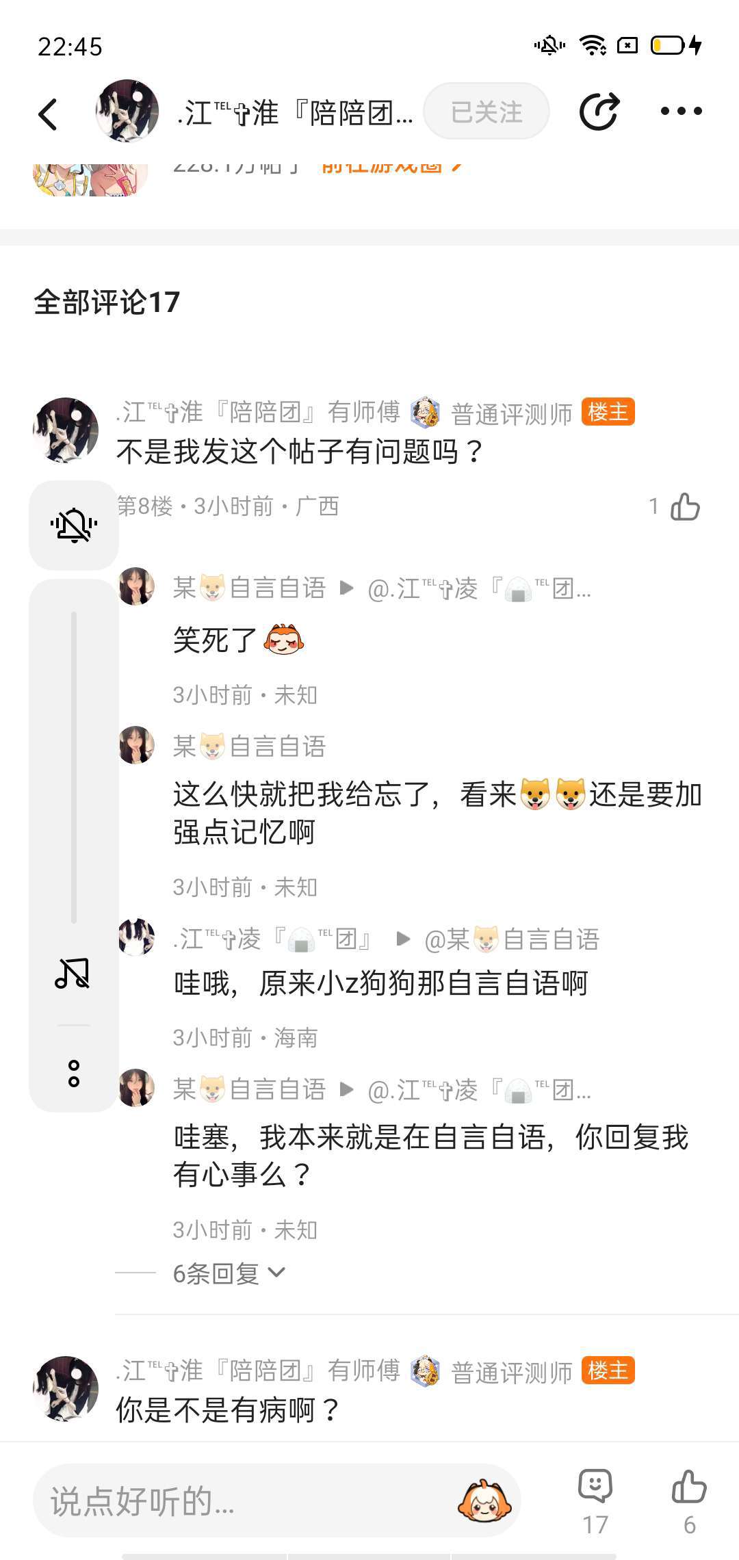The height and width of the screenshot is (1560, 739).
Task: Tap the @某自言自语 mention in 哇哦 reply
Action: pyautogui.click(x=511, y=939)
